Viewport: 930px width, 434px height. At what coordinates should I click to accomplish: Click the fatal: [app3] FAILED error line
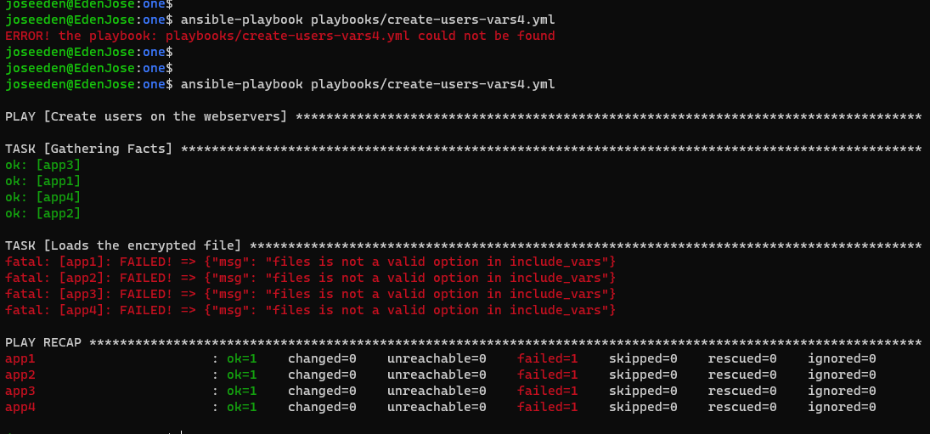[311, 294]
